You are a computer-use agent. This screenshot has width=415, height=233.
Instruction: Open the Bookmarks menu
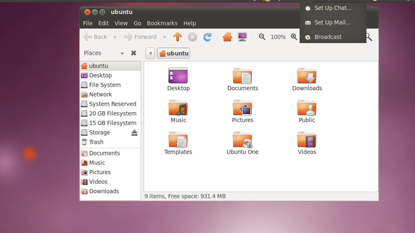[x=162, y=23]
